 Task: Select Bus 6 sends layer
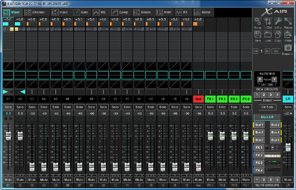pos(275,140)
